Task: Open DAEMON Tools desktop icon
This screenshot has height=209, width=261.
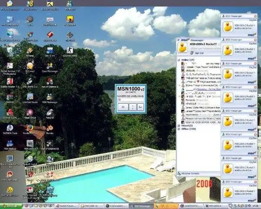Action: [10, 129]
